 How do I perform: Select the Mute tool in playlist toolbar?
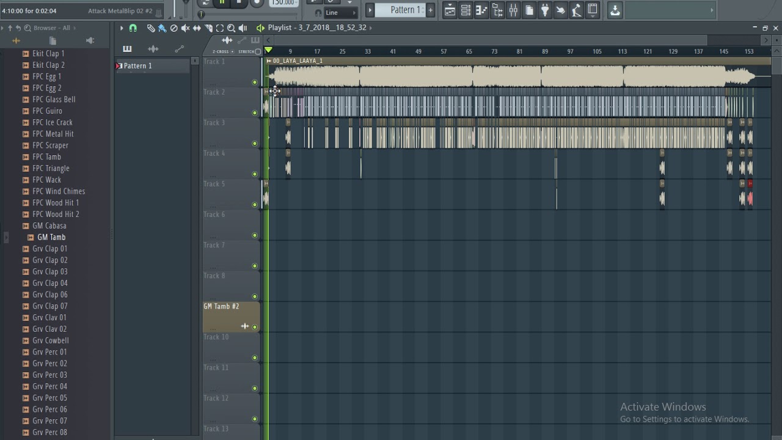(185, 28)
